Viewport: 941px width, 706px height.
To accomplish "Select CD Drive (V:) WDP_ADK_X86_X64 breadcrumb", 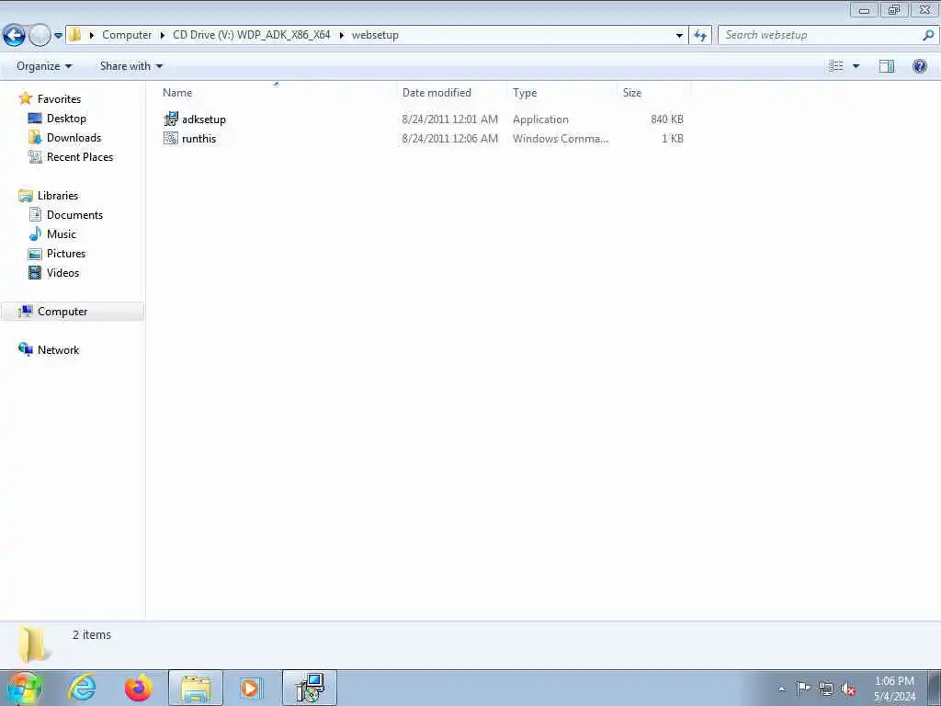I will point(252,35).
